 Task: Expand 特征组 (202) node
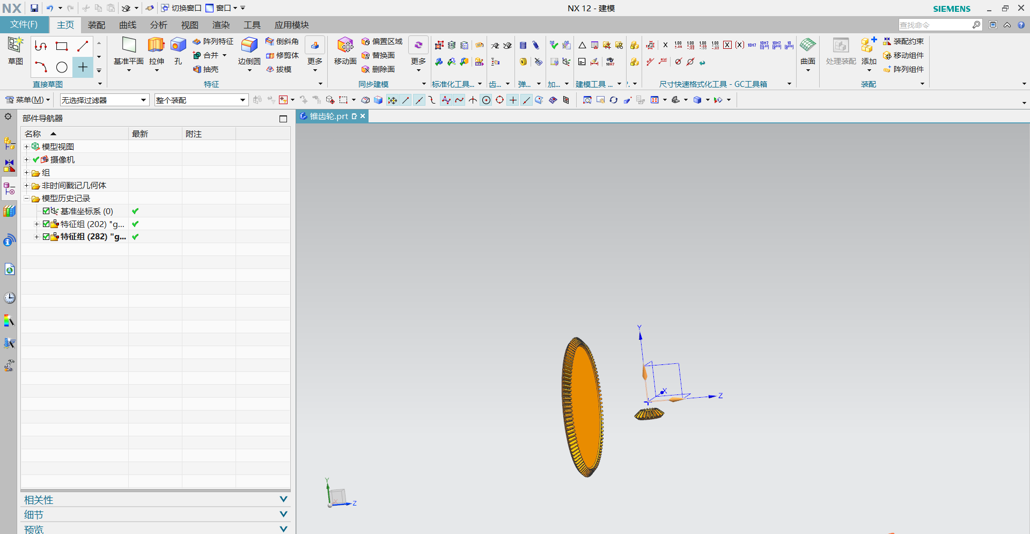(36, 224)
